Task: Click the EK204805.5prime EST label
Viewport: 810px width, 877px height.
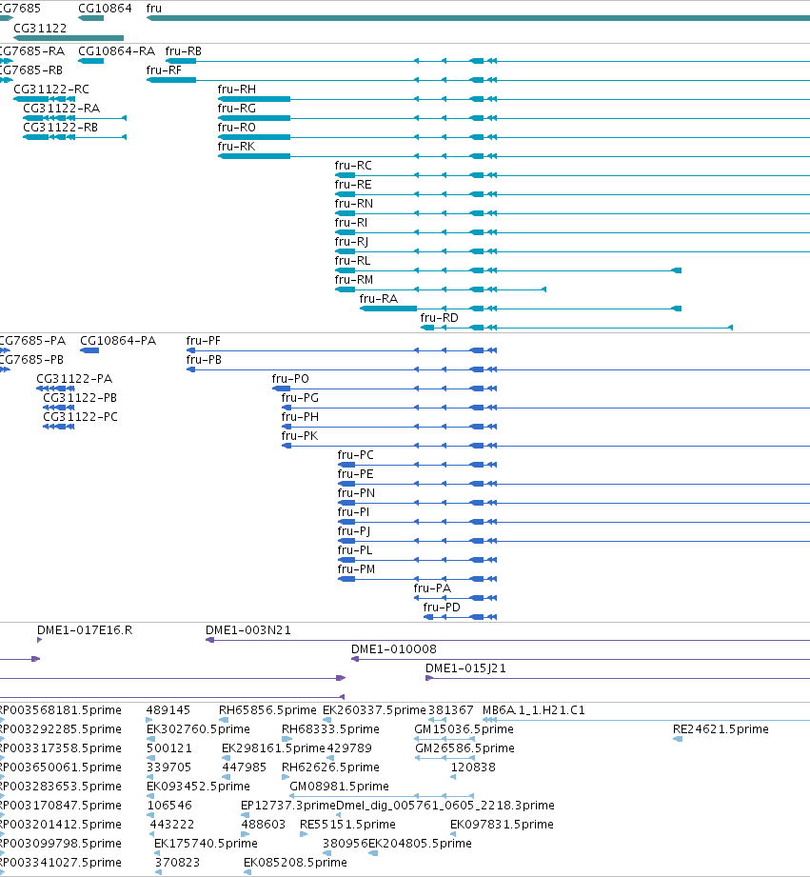Action: point(420,844)
